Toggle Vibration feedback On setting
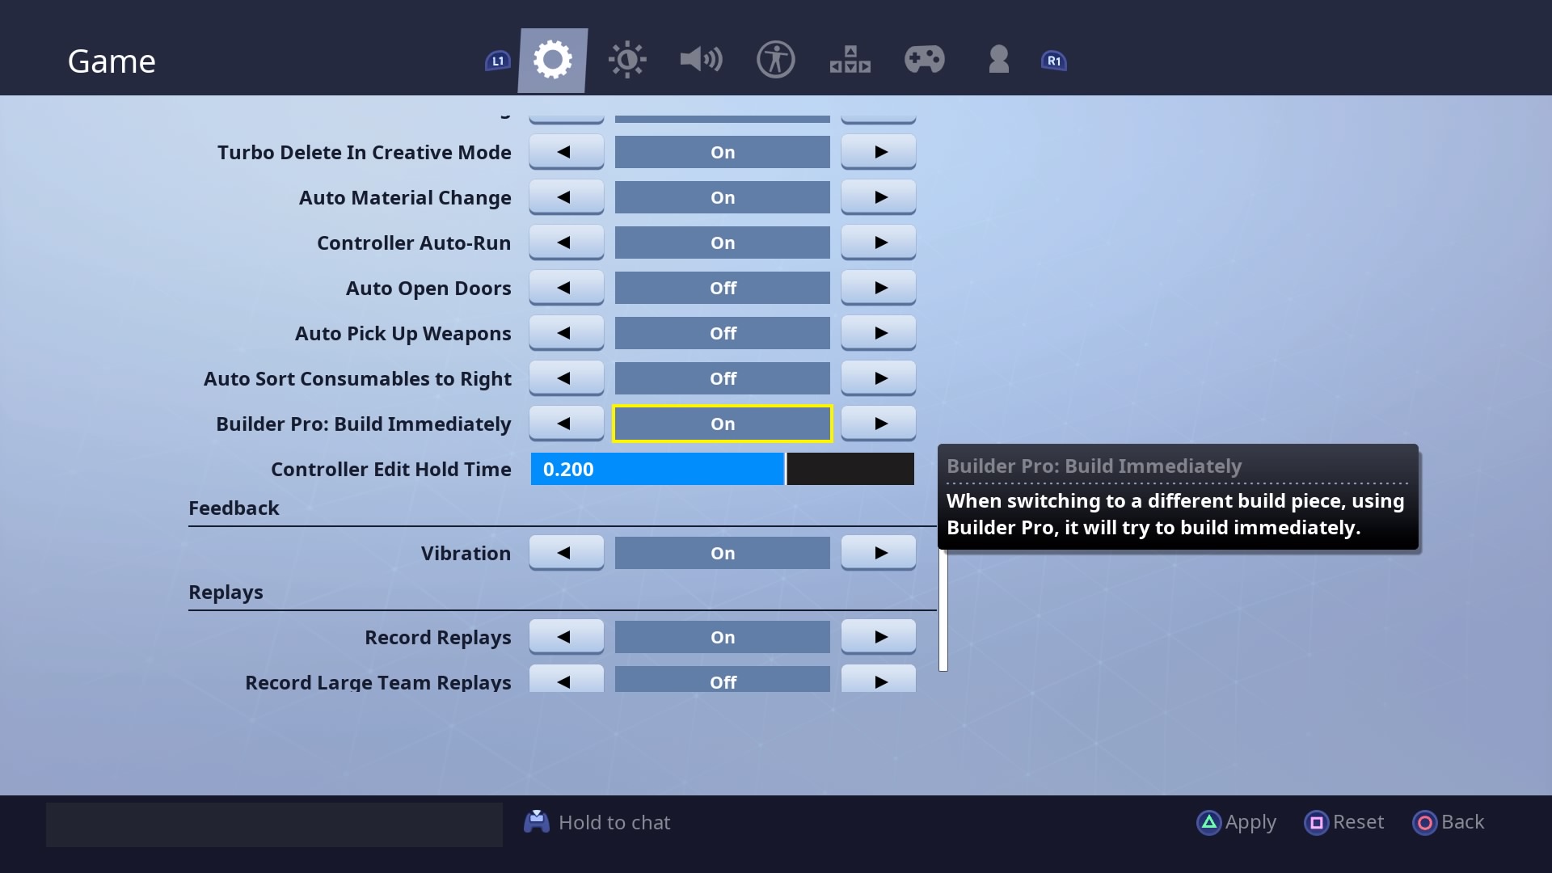Screen dimensions: 1552x873 723,552
